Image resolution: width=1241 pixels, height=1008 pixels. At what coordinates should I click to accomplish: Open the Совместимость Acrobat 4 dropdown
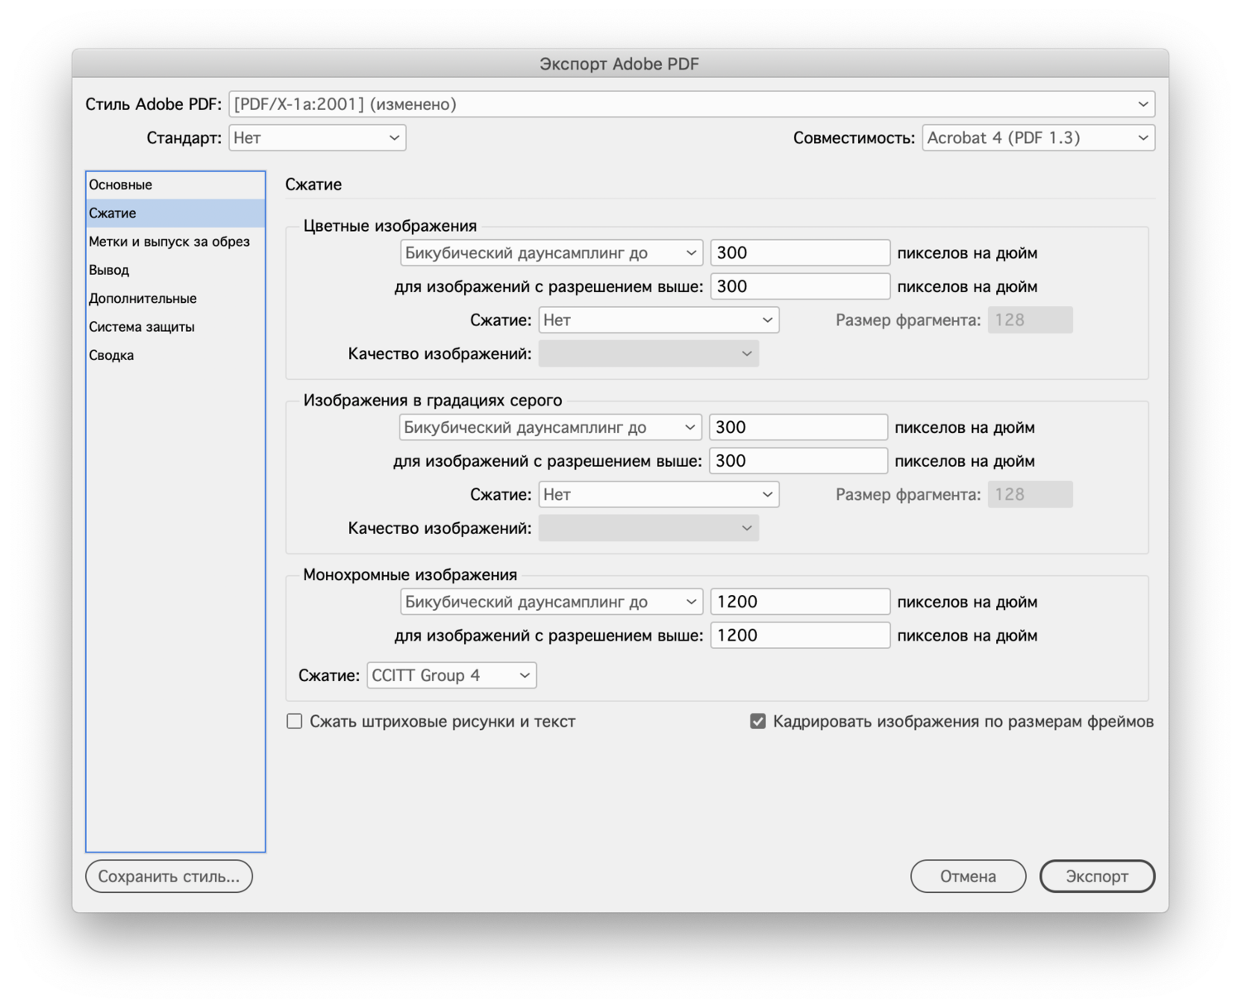1038,137
